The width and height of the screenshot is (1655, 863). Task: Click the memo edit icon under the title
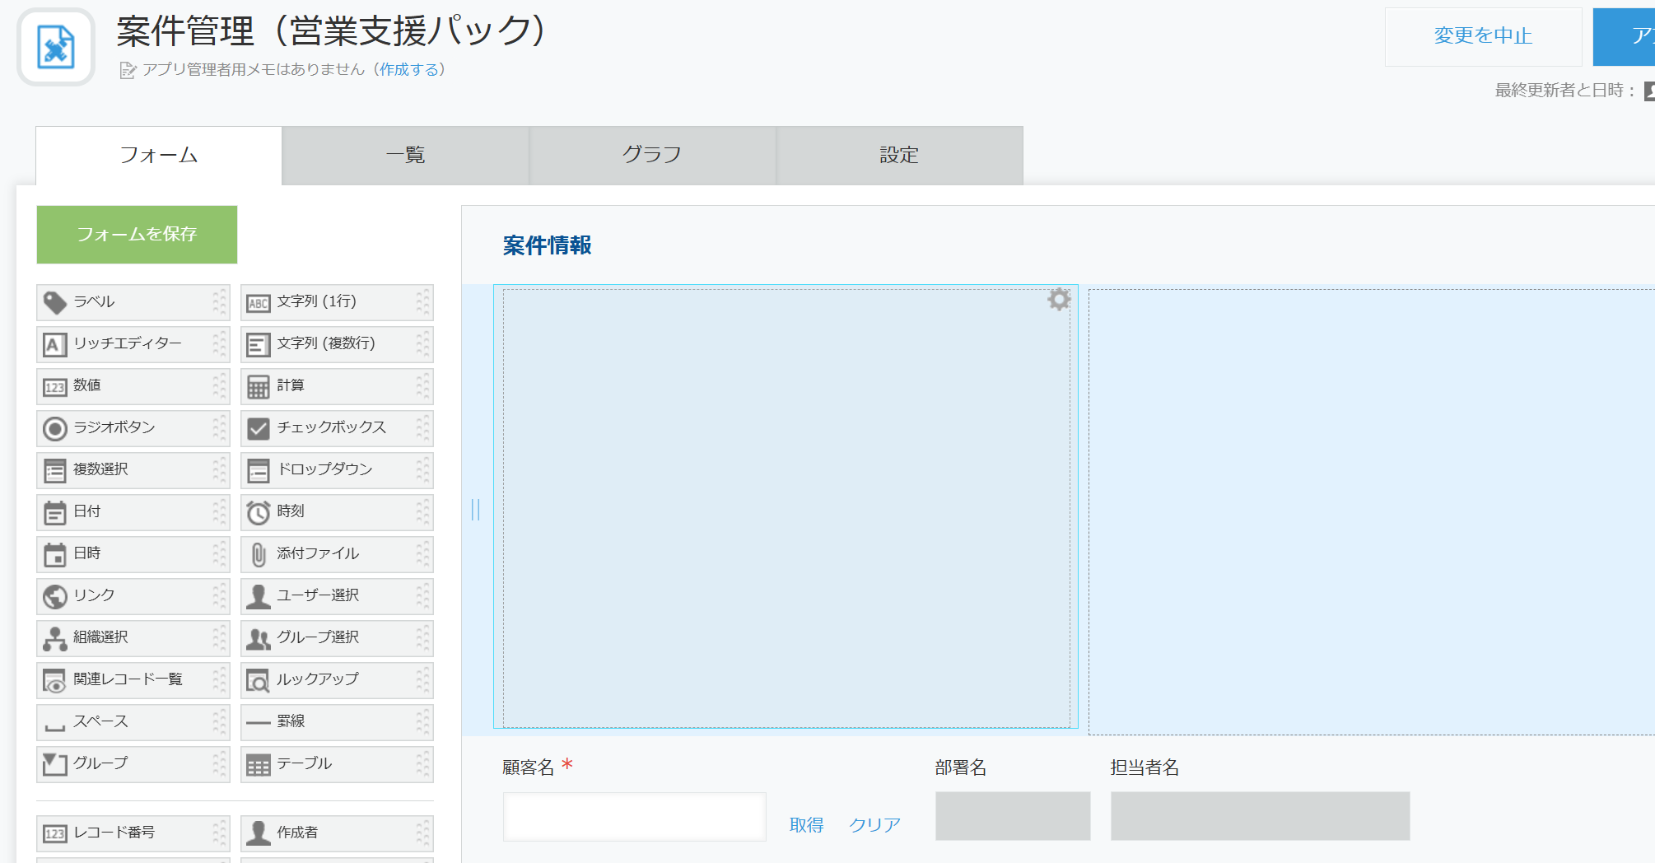(128, 71)
